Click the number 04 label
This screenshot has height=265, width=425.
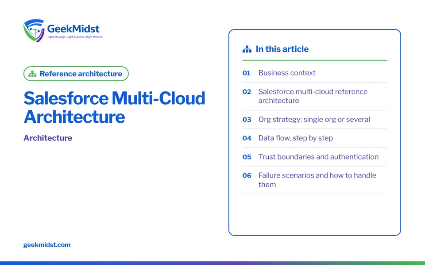247,138
